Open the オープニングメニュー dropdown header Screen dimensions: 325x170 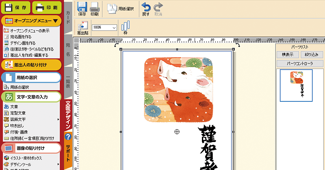coord(32,21)
